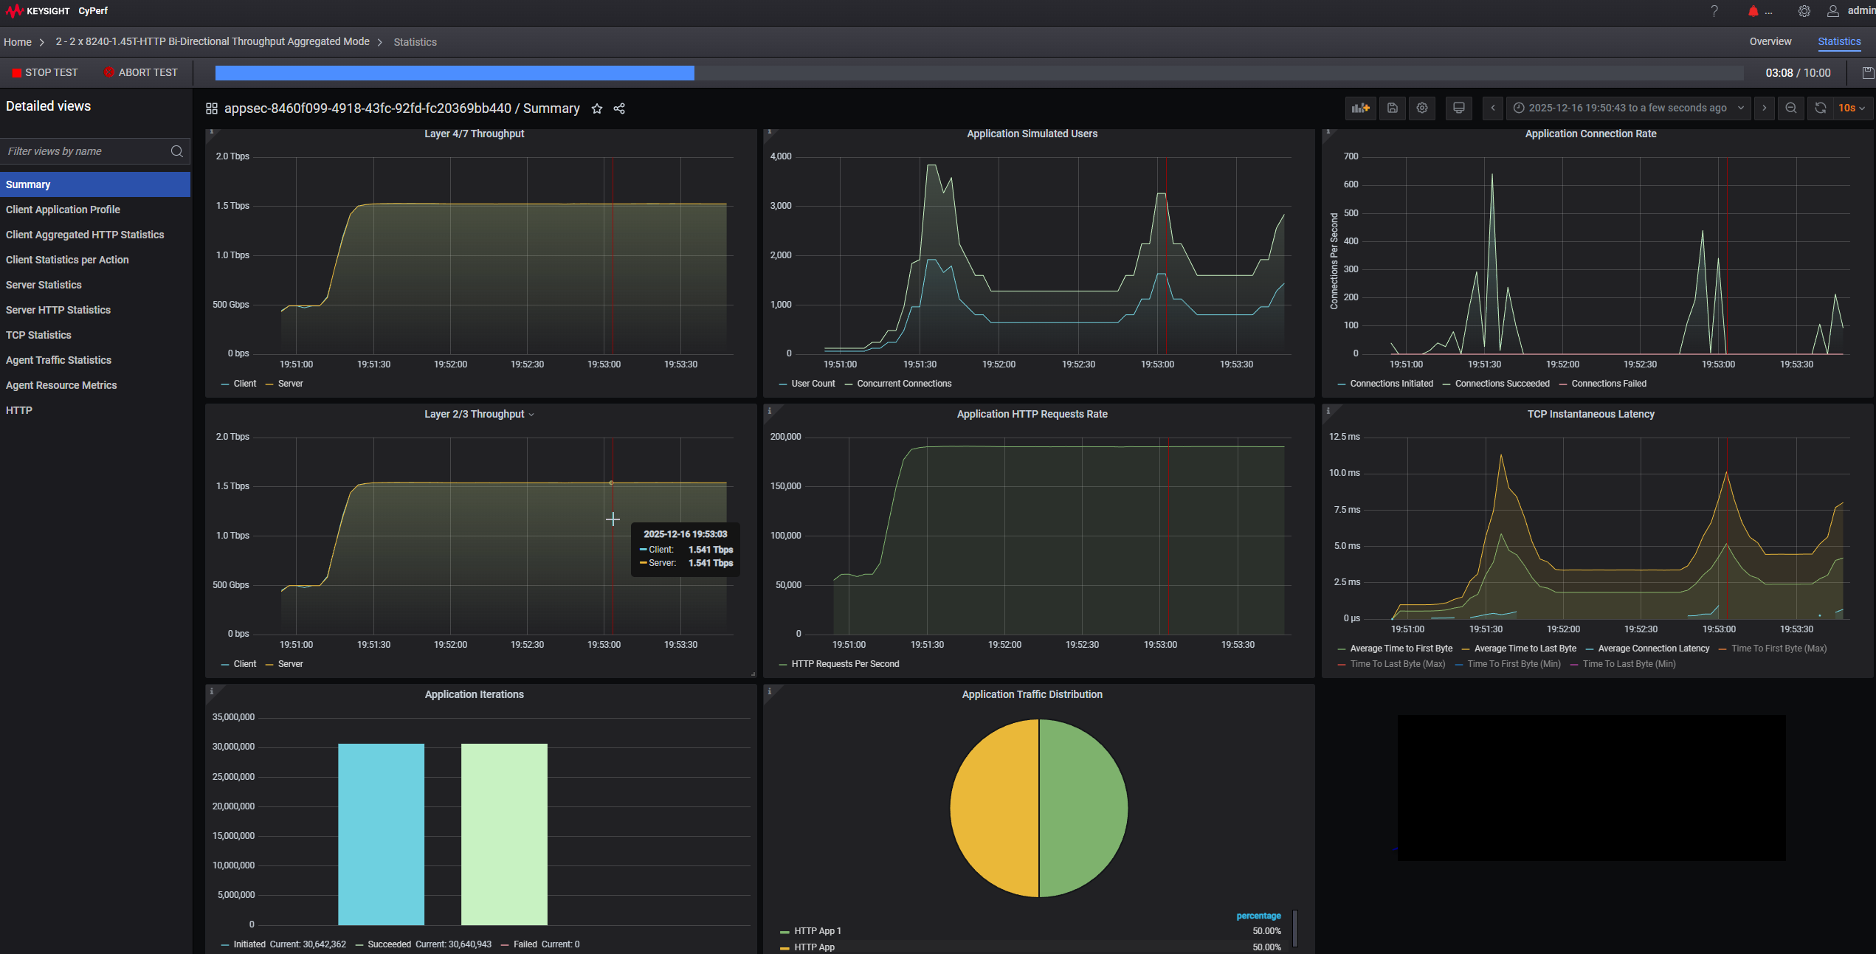Open dashboard settings gear icon
This screenshot has height=954, width=1876.
click(1422, 108)
